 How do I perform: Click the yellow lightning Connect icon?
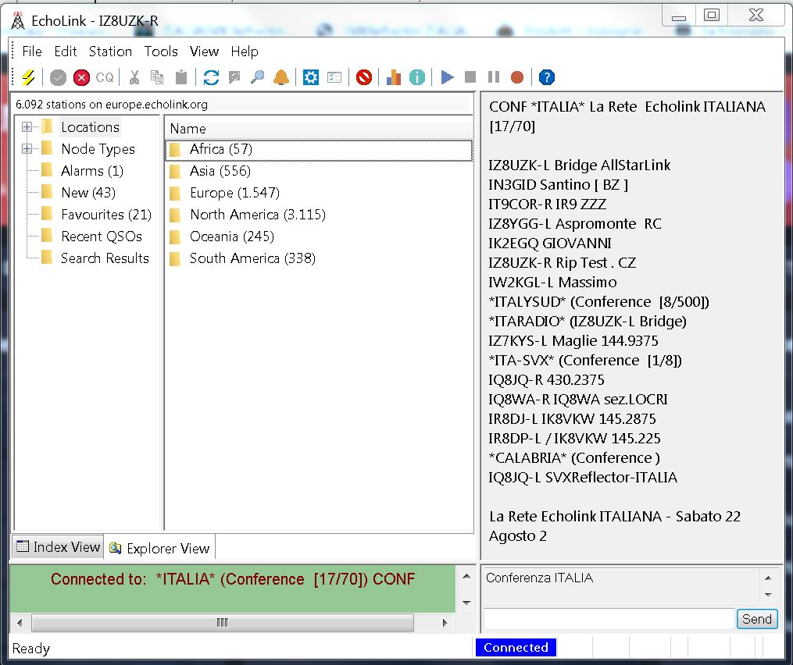[x=28, y=77]
